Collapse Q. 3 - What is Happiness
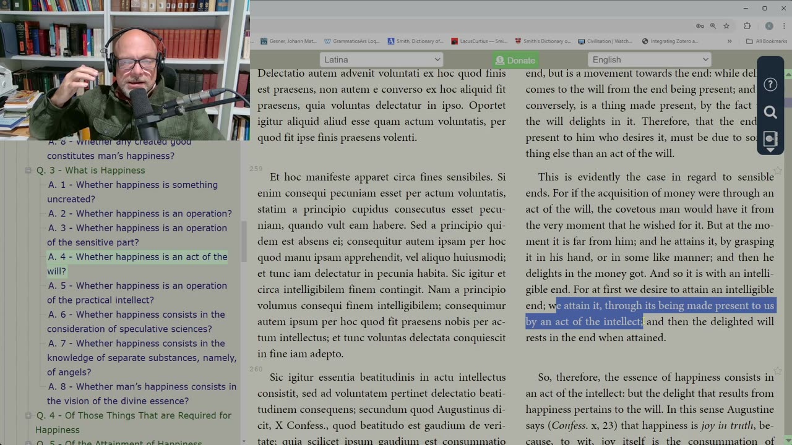The width and height of the screenshot is (792, 445). click(x=28, y=171)
